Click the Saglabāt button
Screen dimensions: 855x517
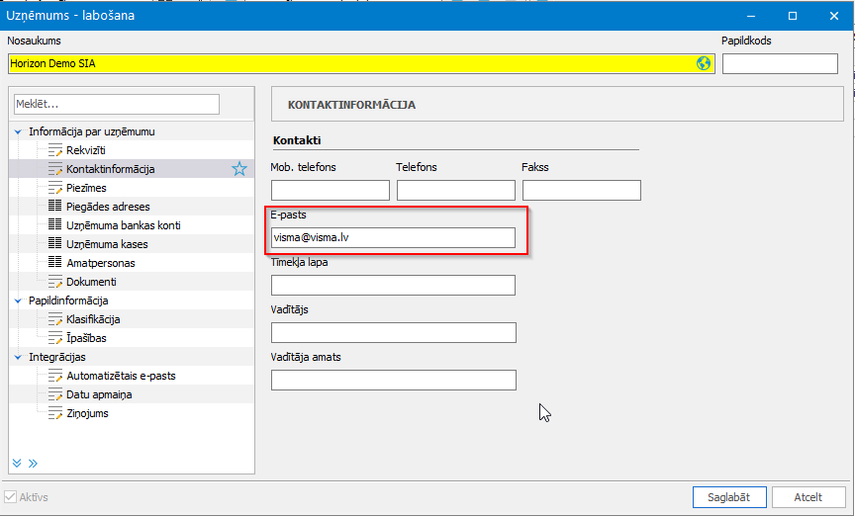click(x=729, y=497)
